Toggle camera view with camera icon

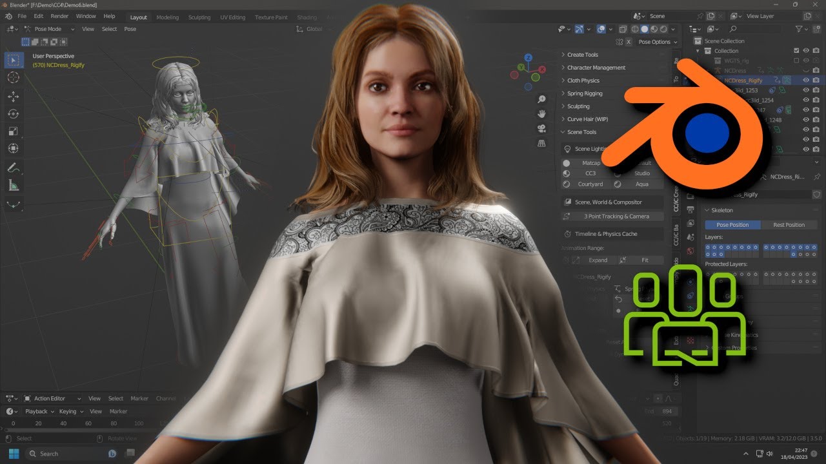point(542,128)
